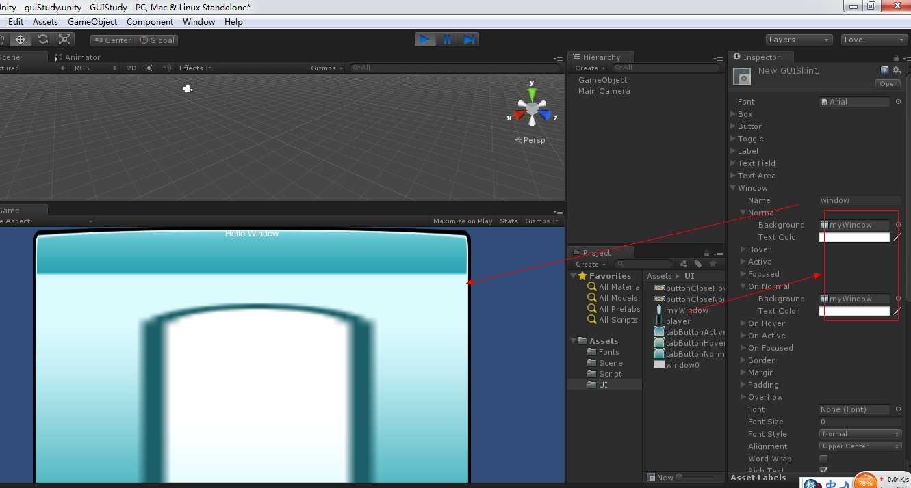The width and height of the screenshot is (911, 488).
Task: Open the Layers dropdown
Action: tap(799, 40)
